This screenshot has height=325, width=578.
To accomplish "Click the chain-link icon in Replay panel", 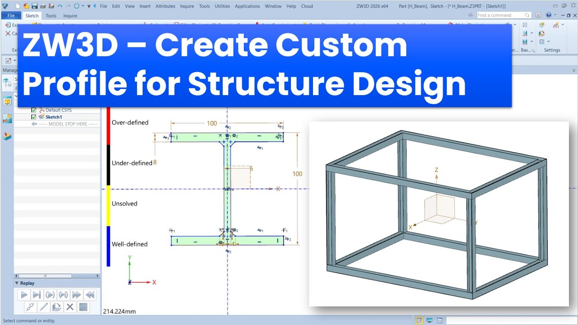I will [x=30, y=307].
